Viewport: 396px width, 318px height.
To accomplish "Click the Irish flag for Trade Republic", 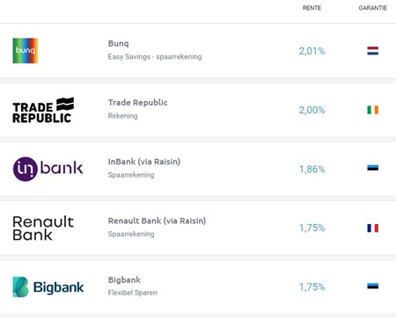I will pyautogui.click(x=373, y=110).
